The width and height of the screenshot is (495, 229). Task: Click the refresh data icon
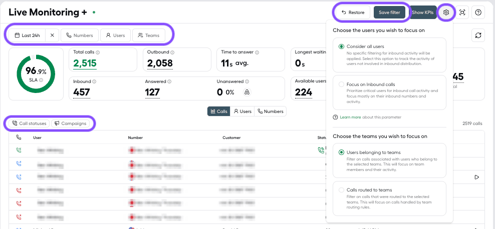[x=478, y=35]
